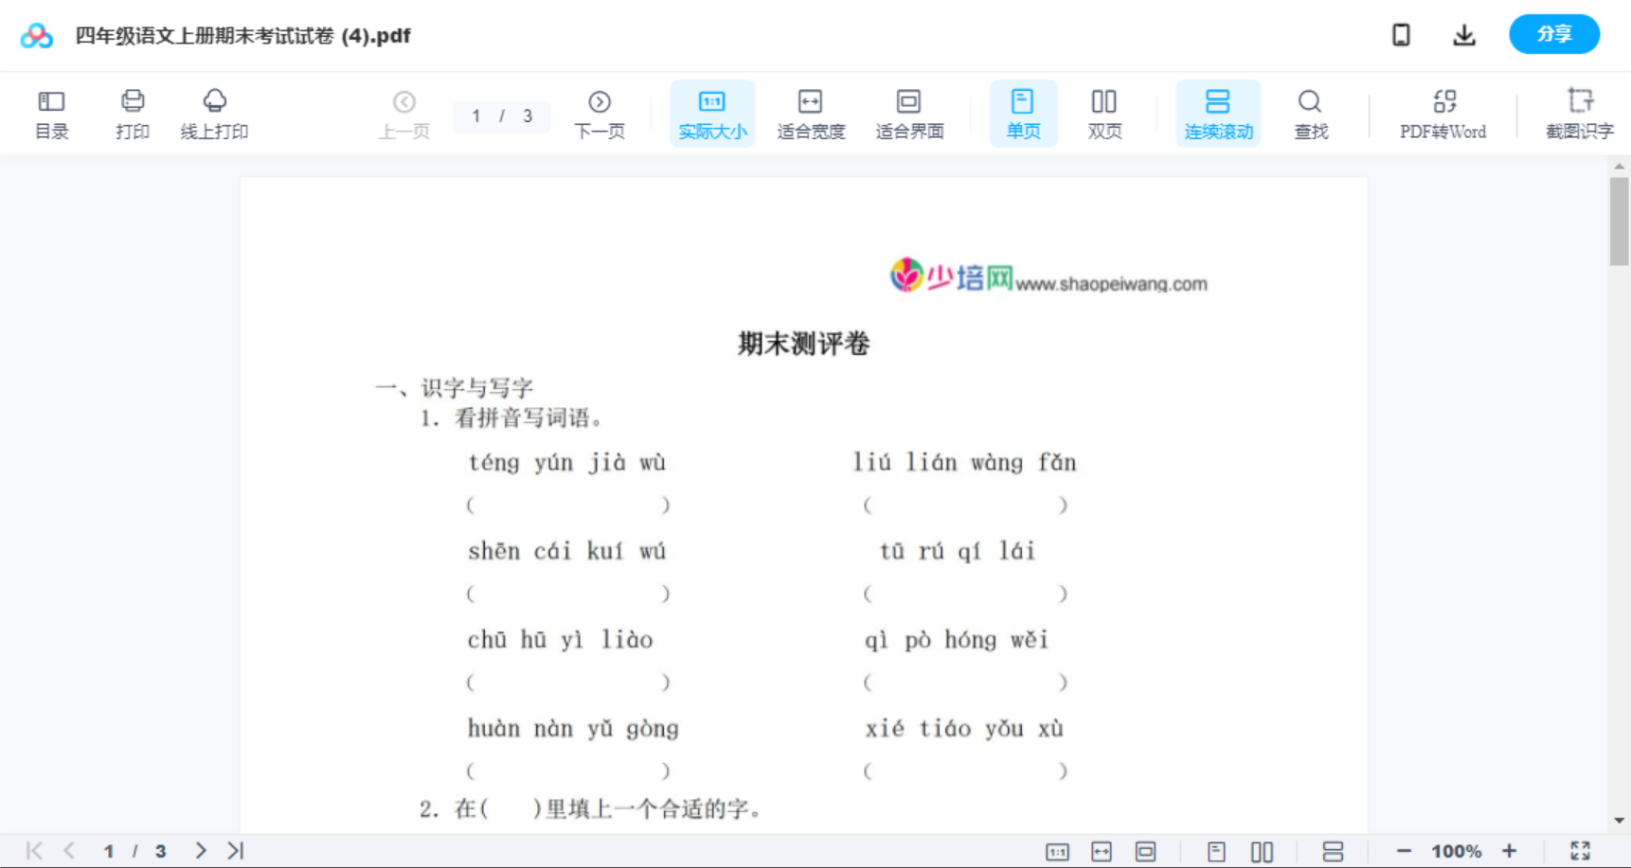Open the 目录 table of contents panel

[x=51, y=114]
